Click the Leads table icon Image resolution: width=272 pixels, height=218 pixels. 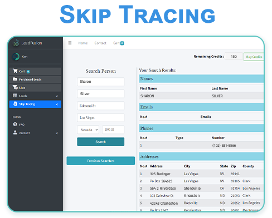coord(15,96)
